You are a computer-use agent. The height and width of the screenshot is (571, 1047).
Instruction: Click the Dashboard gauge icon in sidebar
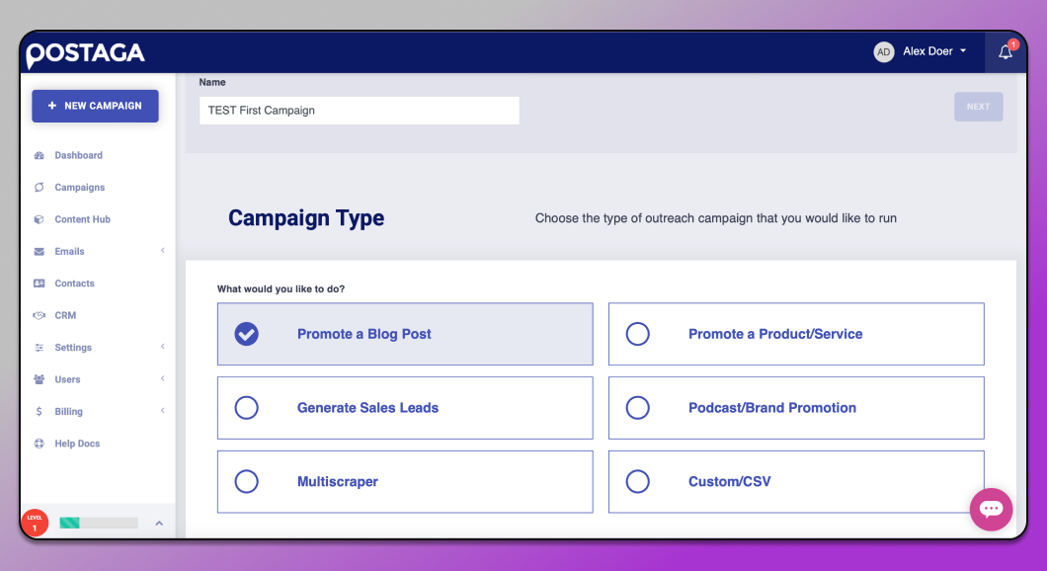(40, 156)
